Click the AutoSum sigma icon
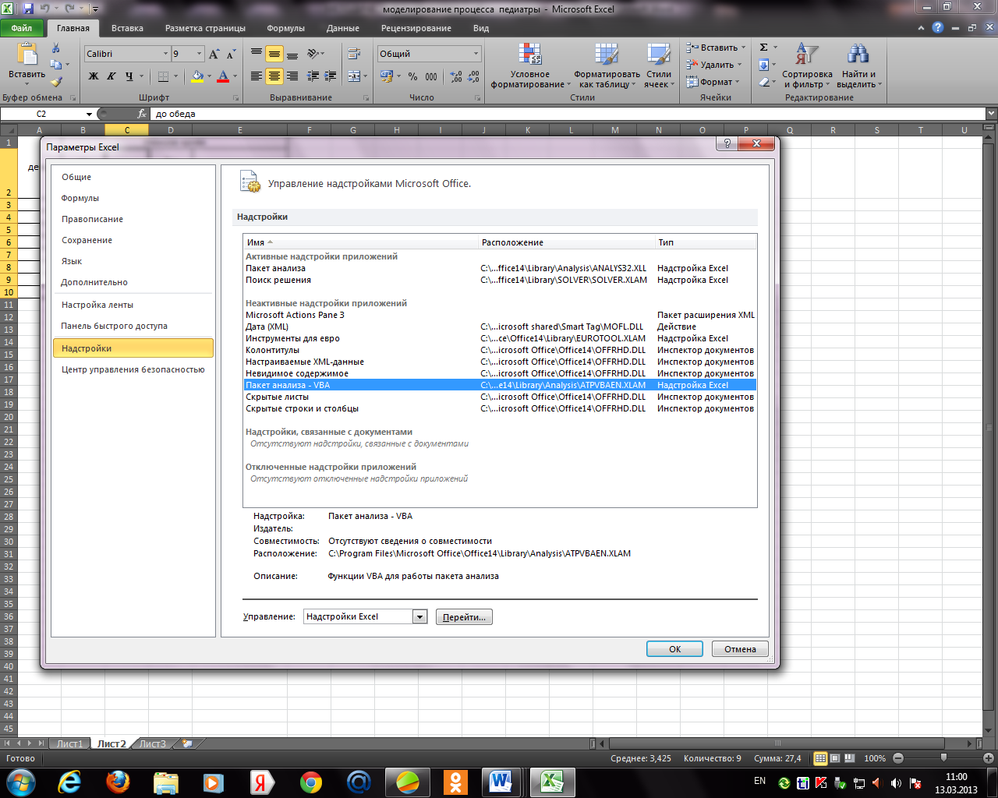The height and width of the screenshot is (798, 998). click(x=764, y=48)
